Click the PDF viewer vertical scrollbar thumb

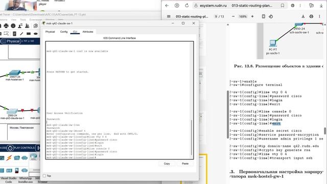325,131
